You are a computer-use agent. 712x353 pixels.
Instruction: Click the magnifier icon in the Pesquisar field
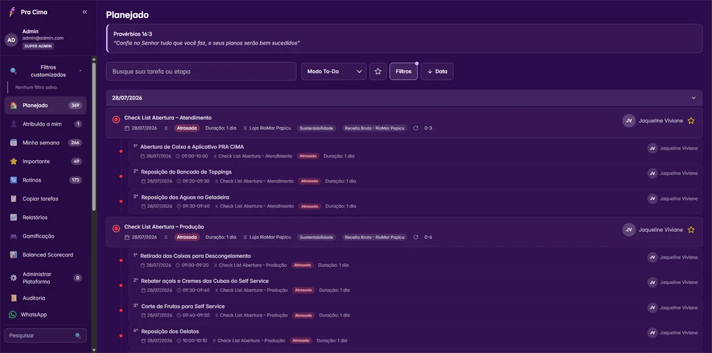[x=78, y=336]
